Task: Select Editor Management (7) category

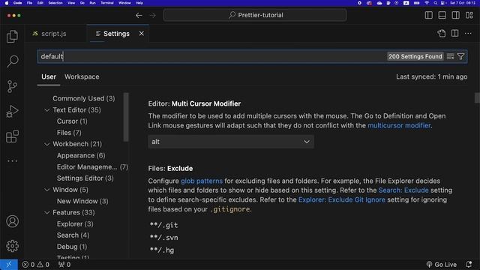Action: click(92, 166)
